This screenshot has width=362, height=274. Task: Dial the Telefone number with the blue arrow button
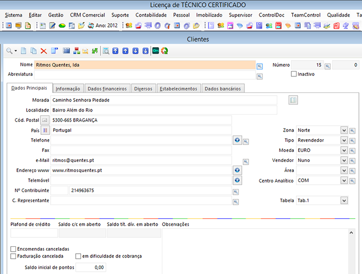coord(237,140)
